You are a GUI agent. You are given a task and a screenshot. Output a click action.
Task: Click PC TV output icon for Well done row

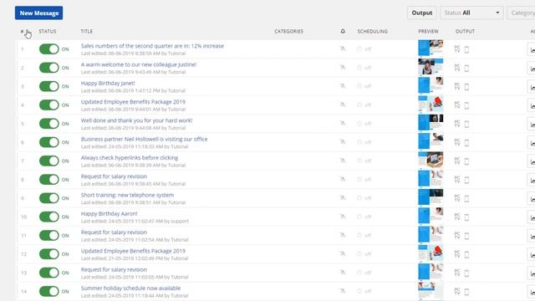[457, 124]
